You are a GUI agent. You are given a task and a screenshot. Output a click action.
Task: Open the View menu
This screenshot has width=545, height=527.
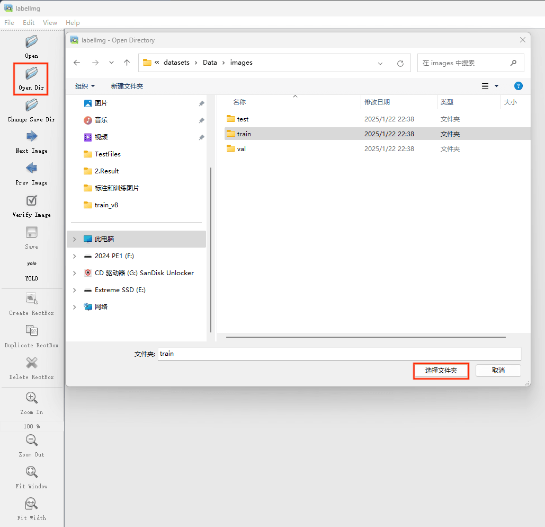pyautogui.click(x=50, y=23)
